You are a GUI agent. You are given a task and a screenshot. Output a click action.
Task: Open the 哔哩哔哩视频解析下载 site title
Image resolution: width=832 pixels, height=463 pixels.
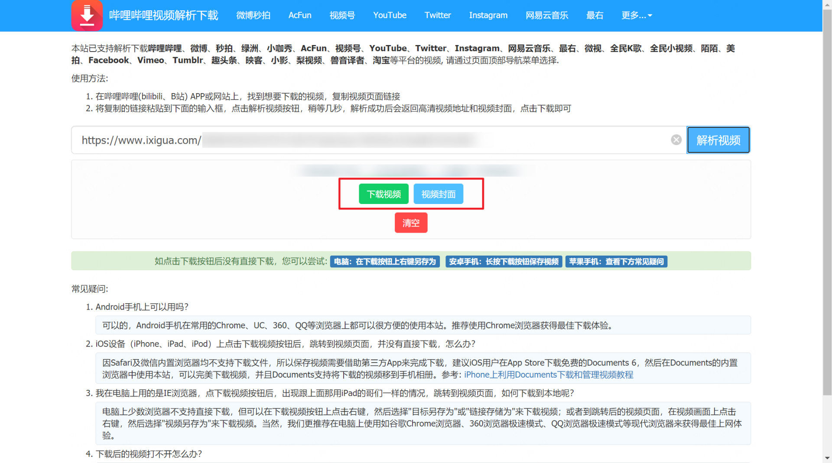(164, 15)
